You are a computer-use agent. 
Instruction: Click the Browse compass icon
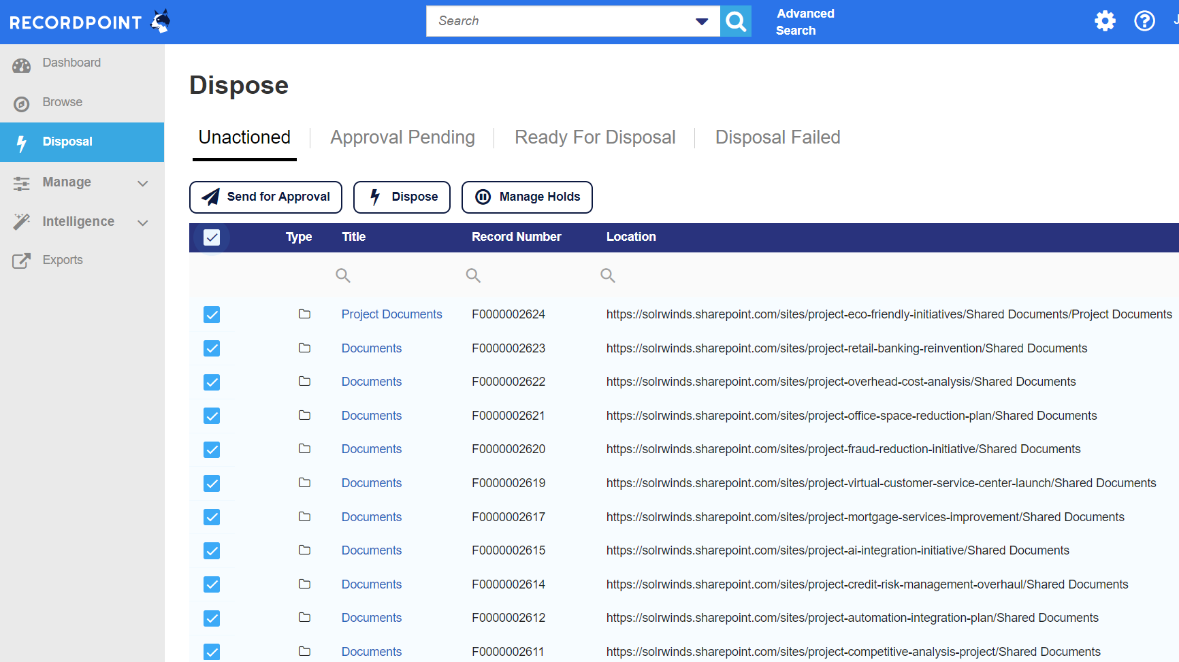click(22, 104)
